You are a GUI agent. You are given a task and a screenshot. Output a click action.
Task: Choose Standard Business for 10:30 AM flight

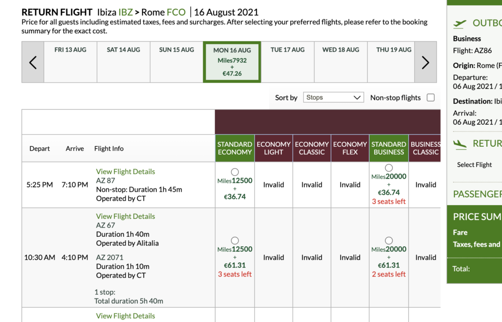tap(389, 240)
